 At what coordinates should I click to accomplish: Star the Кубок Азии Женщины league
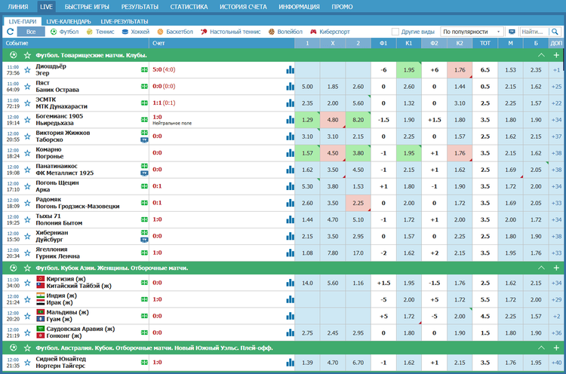coord(28,268)
